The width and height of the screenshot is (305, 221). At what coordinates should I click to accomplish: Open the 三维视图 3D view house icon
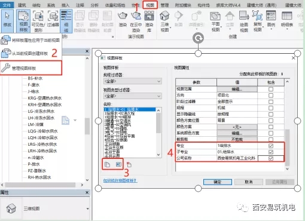(x=164, y=21)
